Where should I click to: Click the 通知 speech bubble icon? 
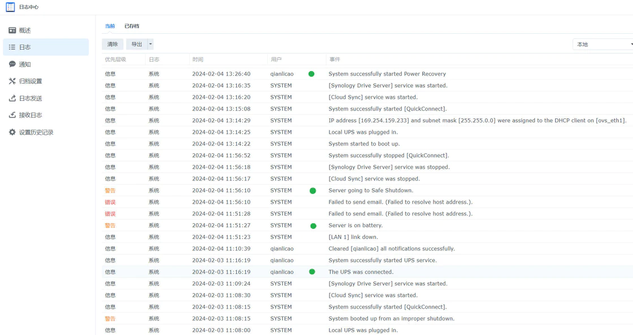(12, 64)
